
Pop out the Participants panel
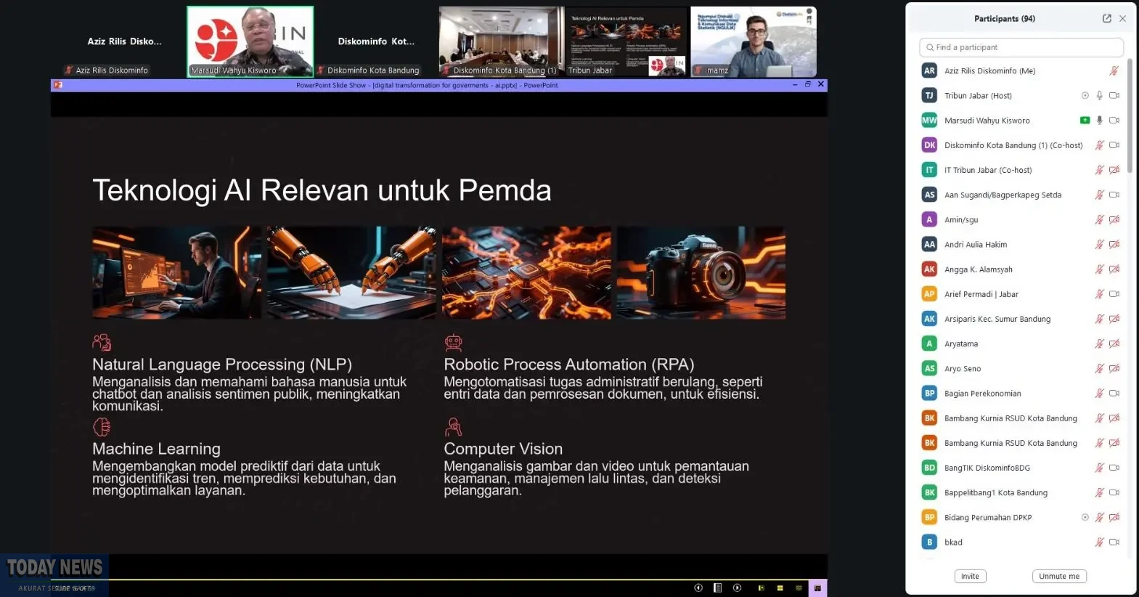[1106, 19]
